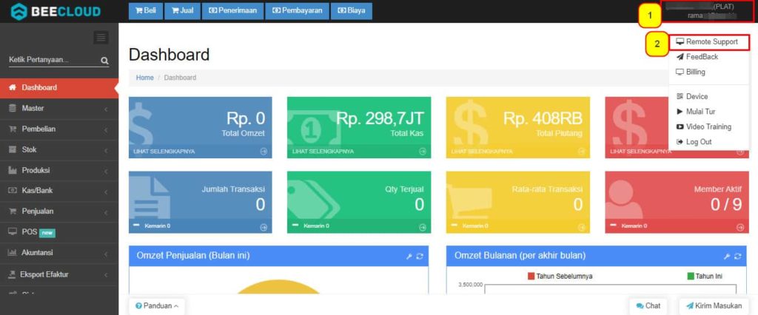Choose Log Out in user menu
The image size is (758, 315).
(x=698, y=141)
